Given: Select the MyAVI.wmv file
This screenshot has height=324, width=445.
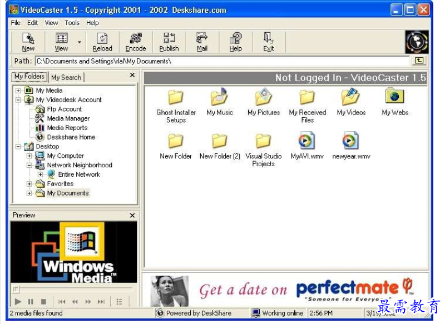Looking at the screenshot, I should pyautogui.click(x=307, y=146).
